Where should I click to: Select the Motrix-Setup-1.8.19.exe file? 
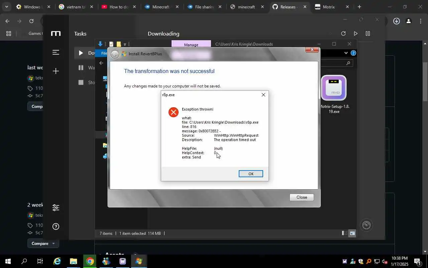coord(334,94)
